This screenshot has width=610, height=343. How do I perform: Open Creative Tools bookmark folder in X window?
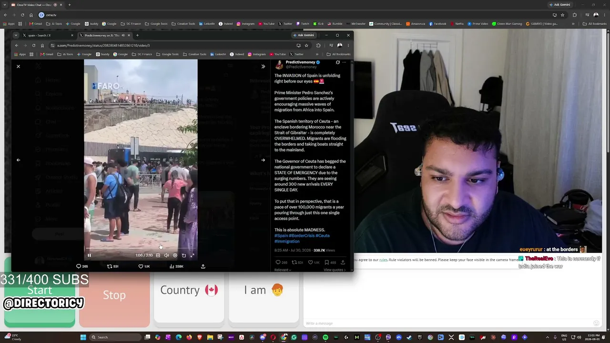(x=195, y=54)
